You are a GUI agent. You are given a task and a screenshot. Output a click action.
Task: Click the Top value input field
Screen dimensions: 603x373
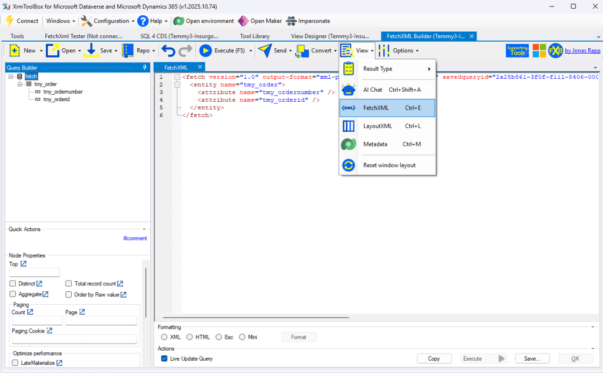click(x=34, y=272)
